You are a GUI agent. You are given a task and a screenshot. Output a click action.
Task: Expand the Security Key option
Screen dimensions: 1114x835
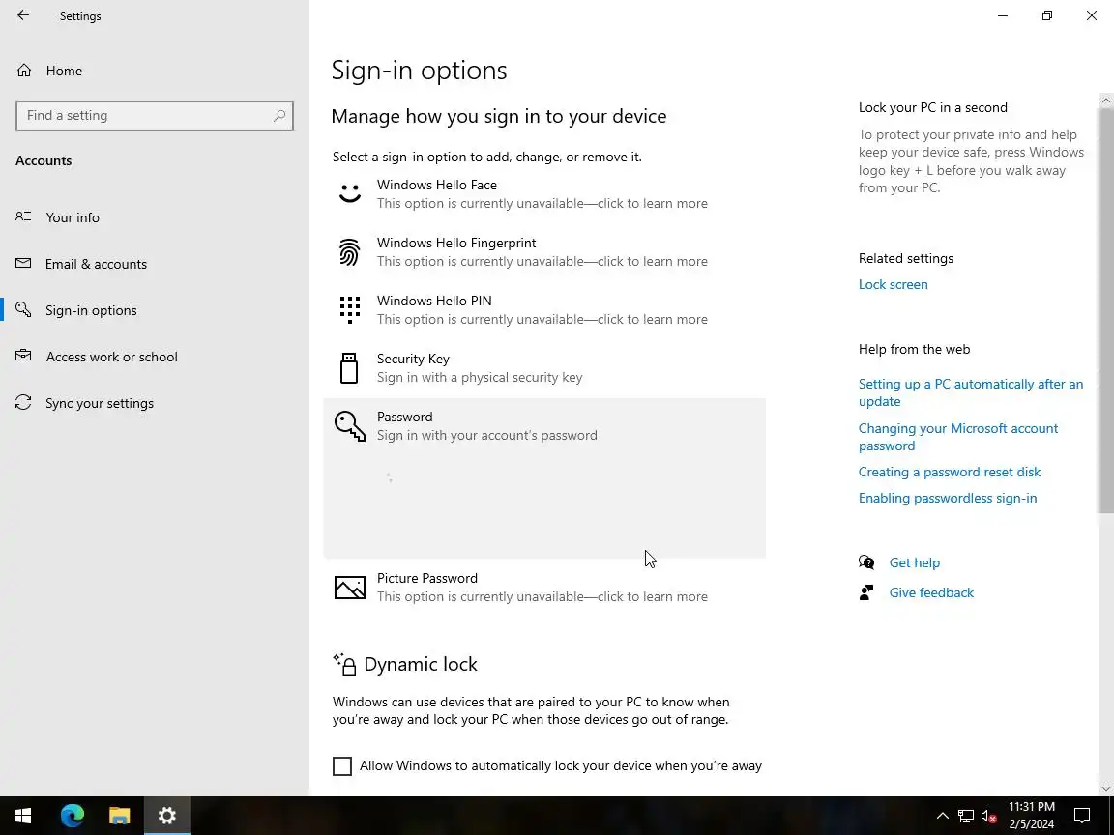[544, 368]
